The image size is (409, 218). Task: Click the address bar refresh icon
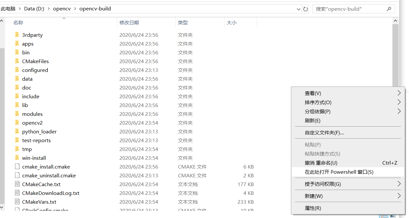(305, 9)
